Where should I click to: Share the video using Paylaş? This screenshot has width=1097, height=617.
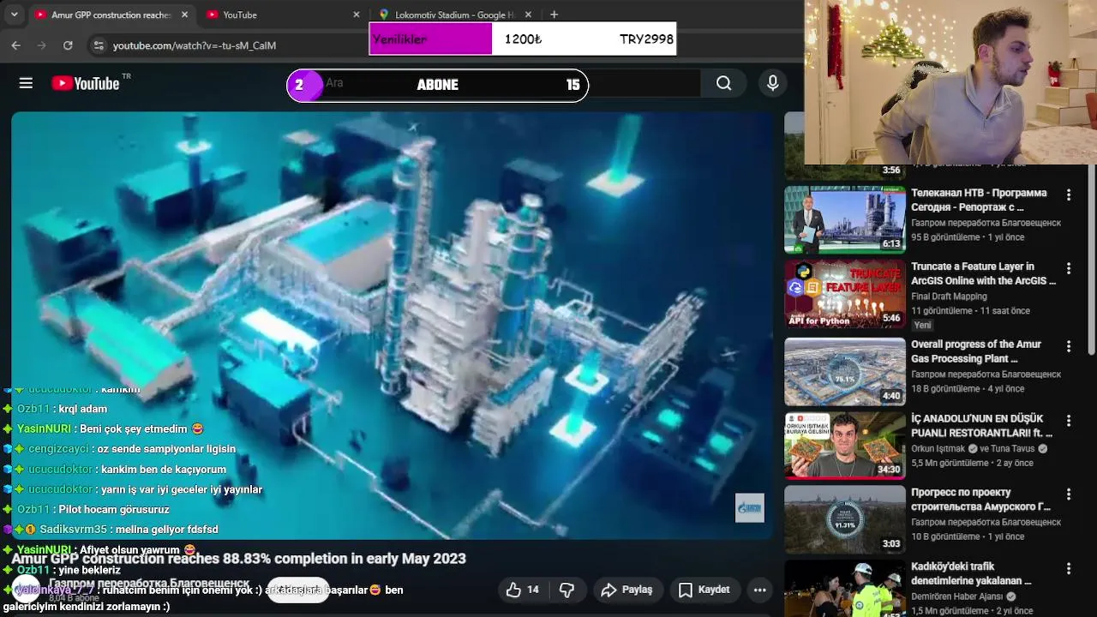[627, 590]
